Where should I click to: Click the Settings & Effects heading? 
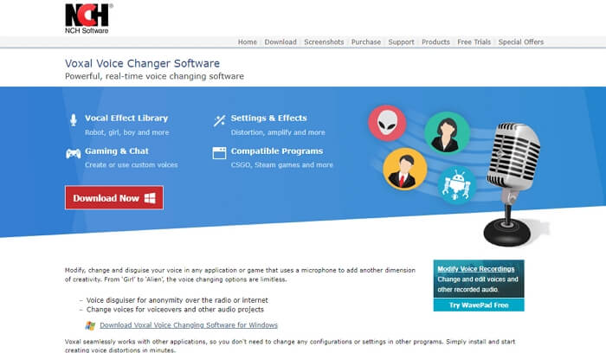[x=269, y=119]
